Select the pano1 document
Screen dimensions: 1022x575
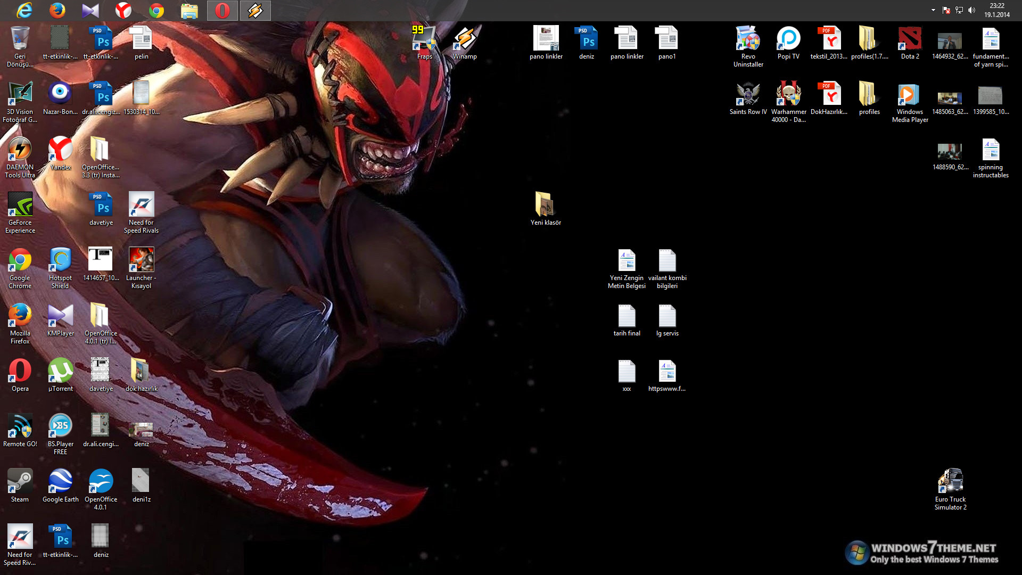[667, 43]
